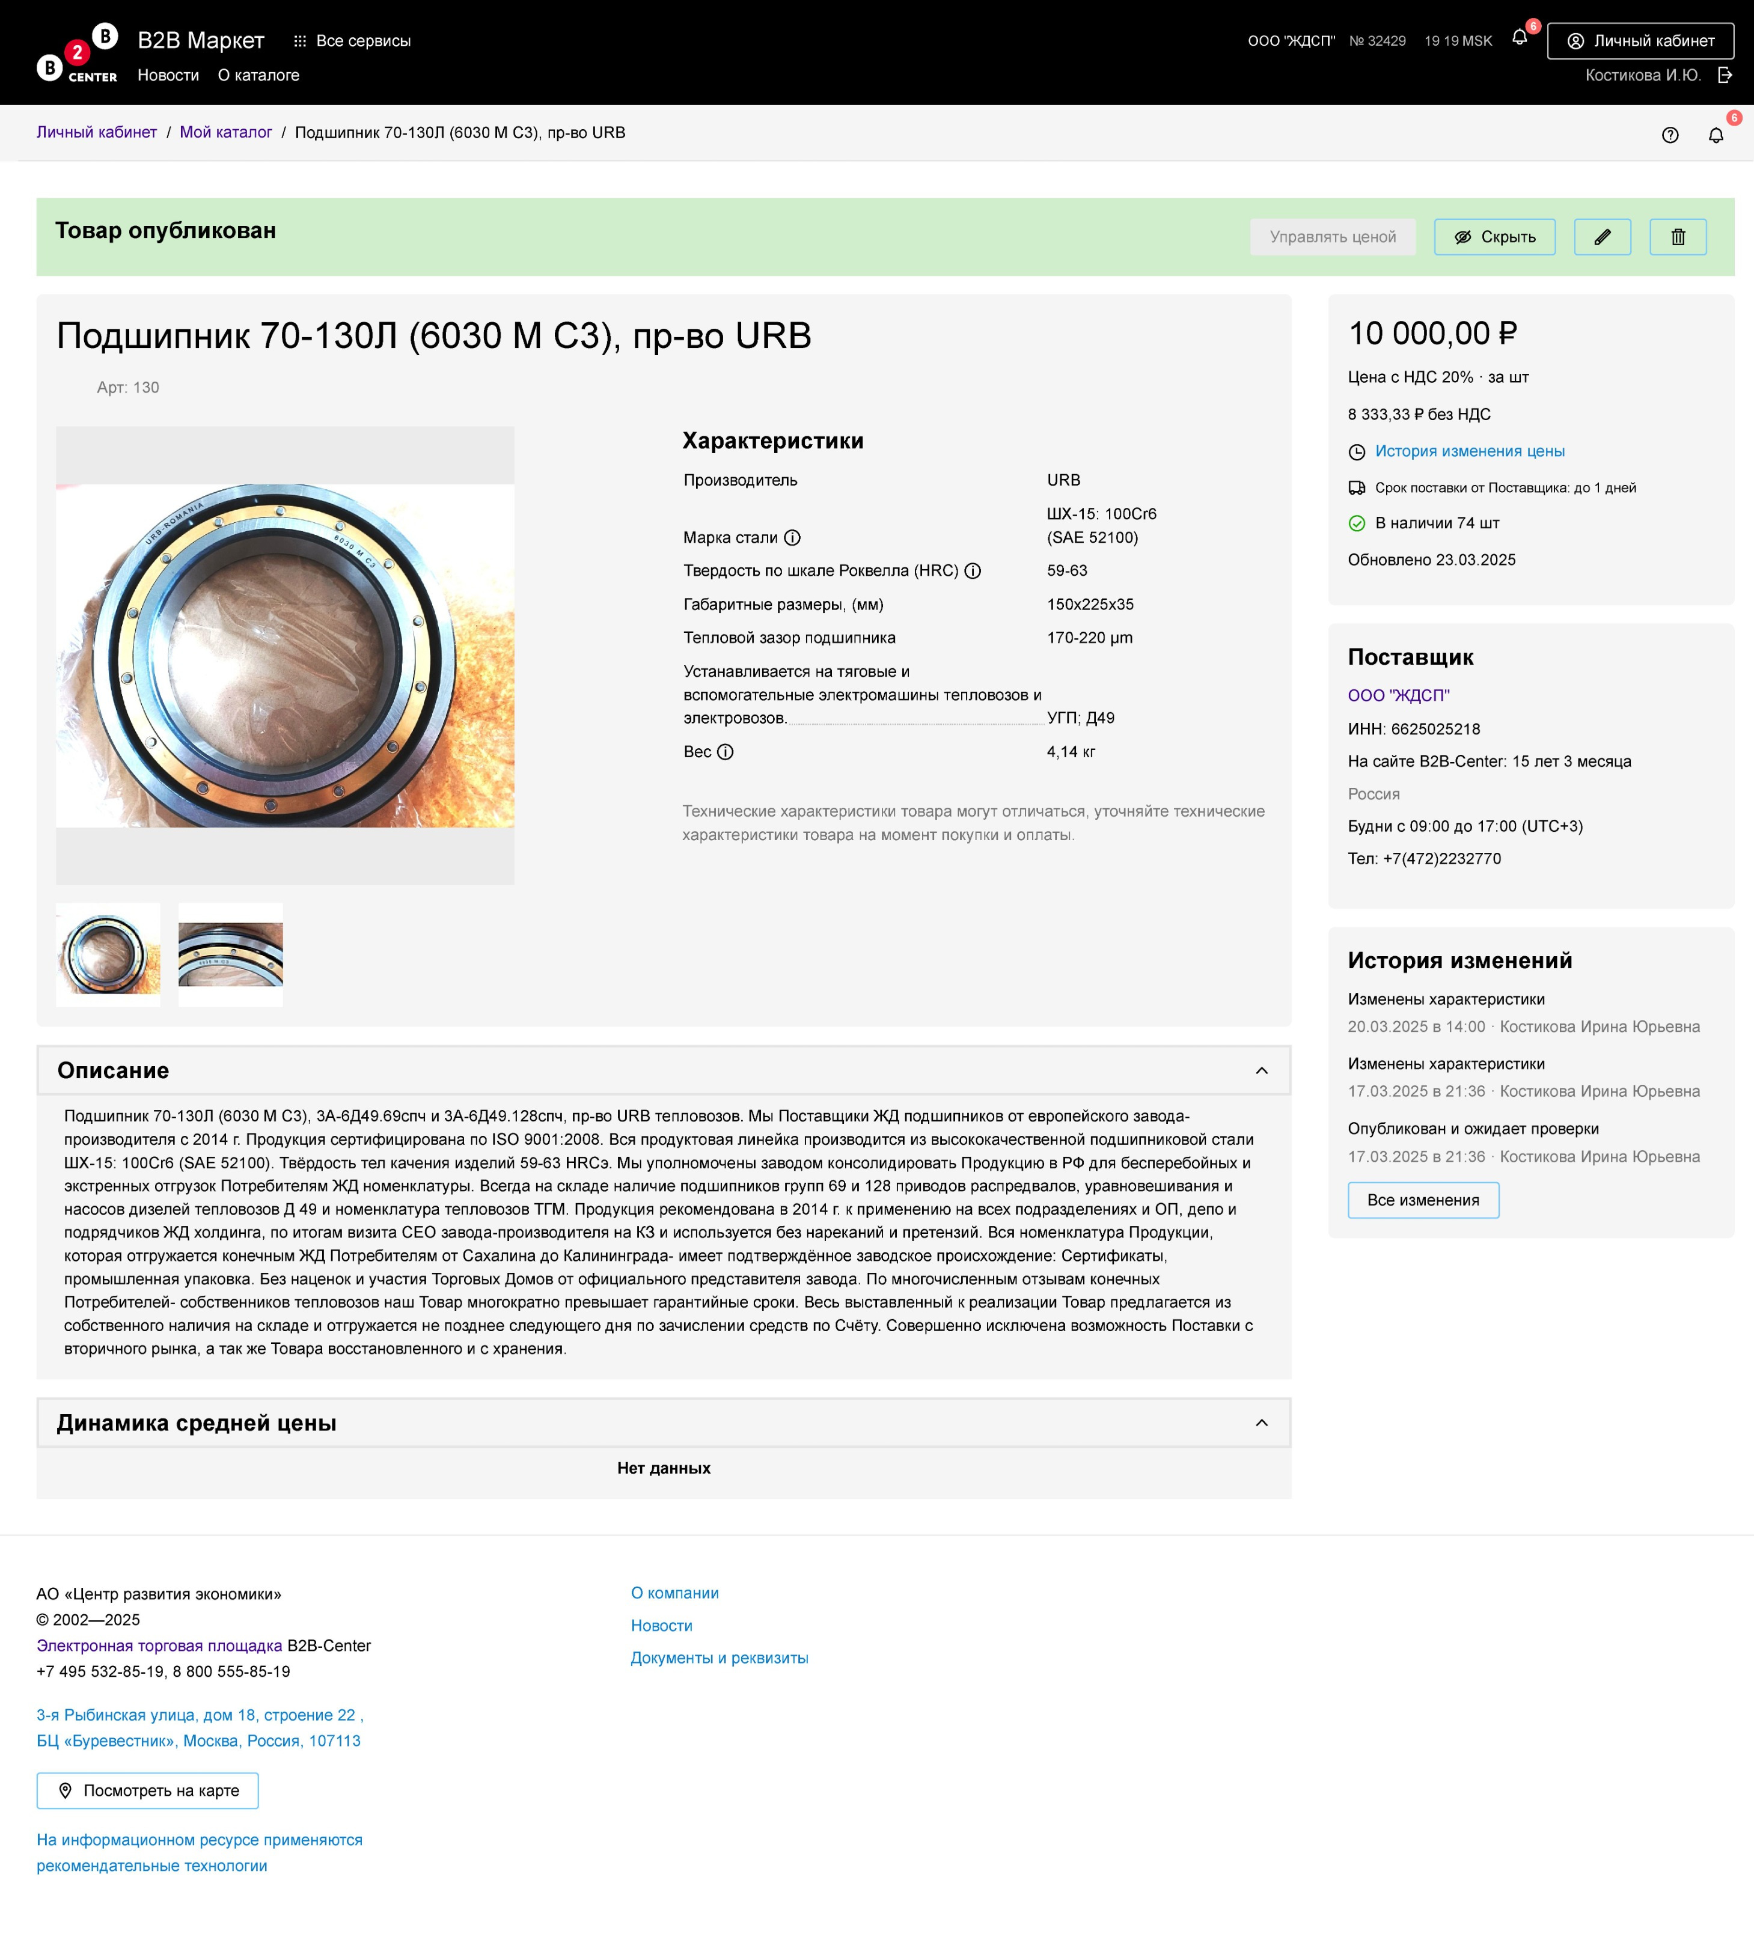Open recommendation technologies notice link

[x=200, y=1852]
